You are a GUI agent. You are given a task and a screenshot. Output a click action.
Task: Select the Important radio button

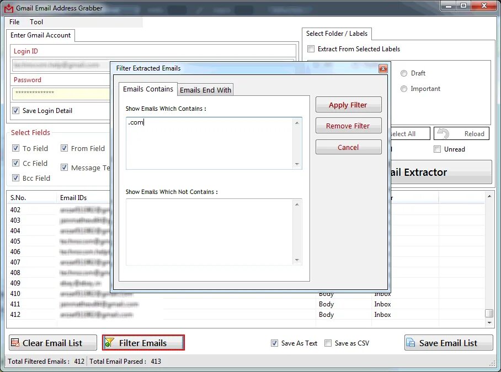(x=404, y=89)
